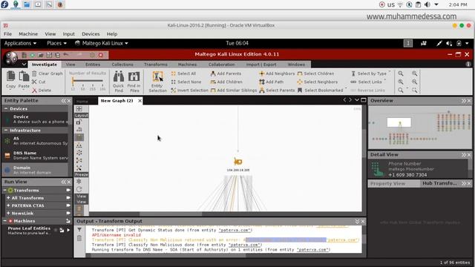Select the AS entity in palette
The height and width of the screenshot is (267, 475).
coord(35,141)
